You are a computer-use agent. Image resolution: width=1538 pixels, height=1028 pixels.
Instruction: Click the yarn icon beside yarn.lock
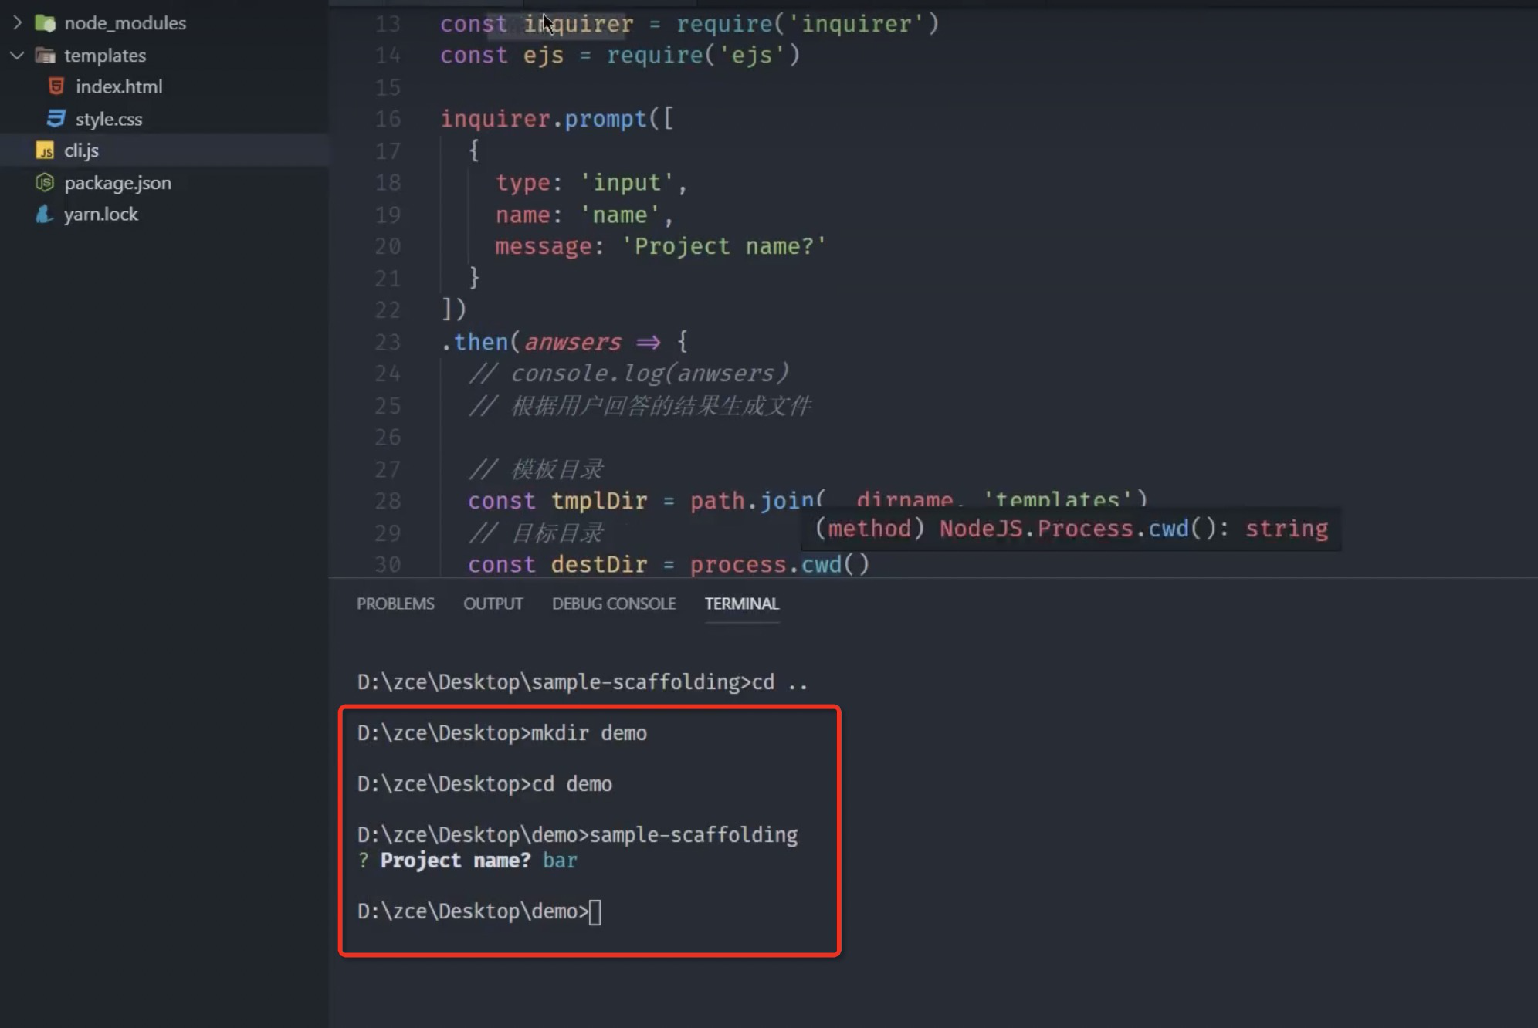tap(45, 215)
